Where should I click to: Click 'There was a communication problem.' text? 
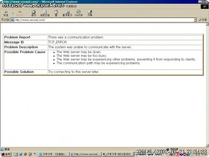point(76,37)
